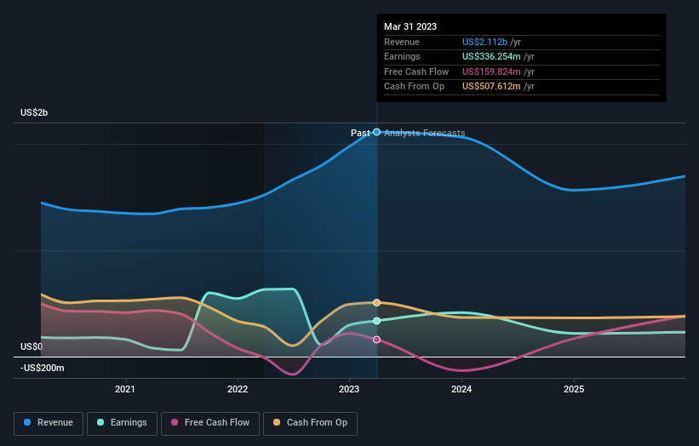Click the Cash From Op tooltip label
Viewport: 699px width, 446px height.
tap(414, 87)
